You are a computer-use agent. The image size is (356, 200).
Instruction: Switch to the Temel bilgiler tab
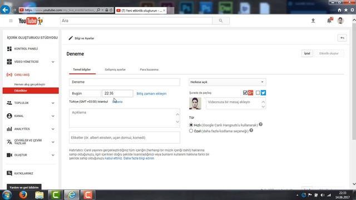82,69
